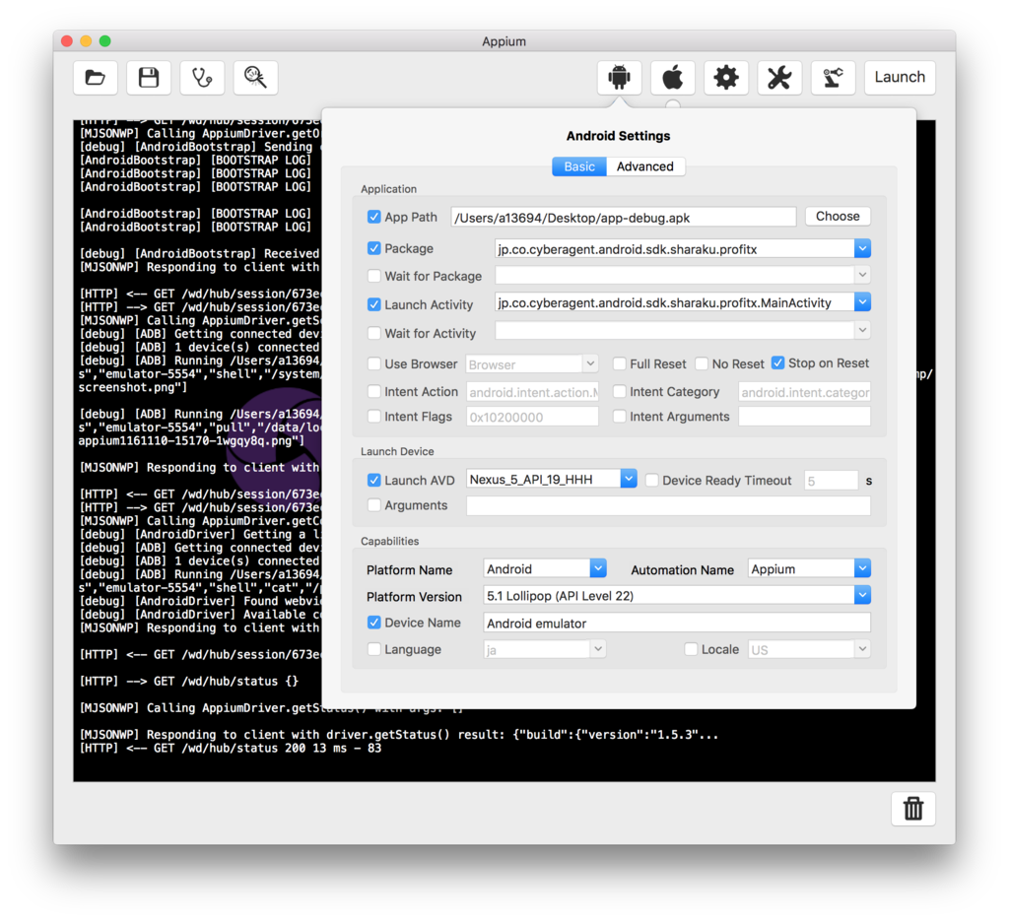Click the save configuration floppy icon
This screenshot has width=1009, height=921.
[149, 78]
